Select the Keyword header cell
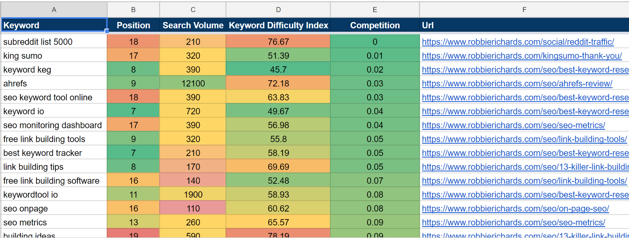Viewport: 629px width, 238px height. [x=53, y=25]
